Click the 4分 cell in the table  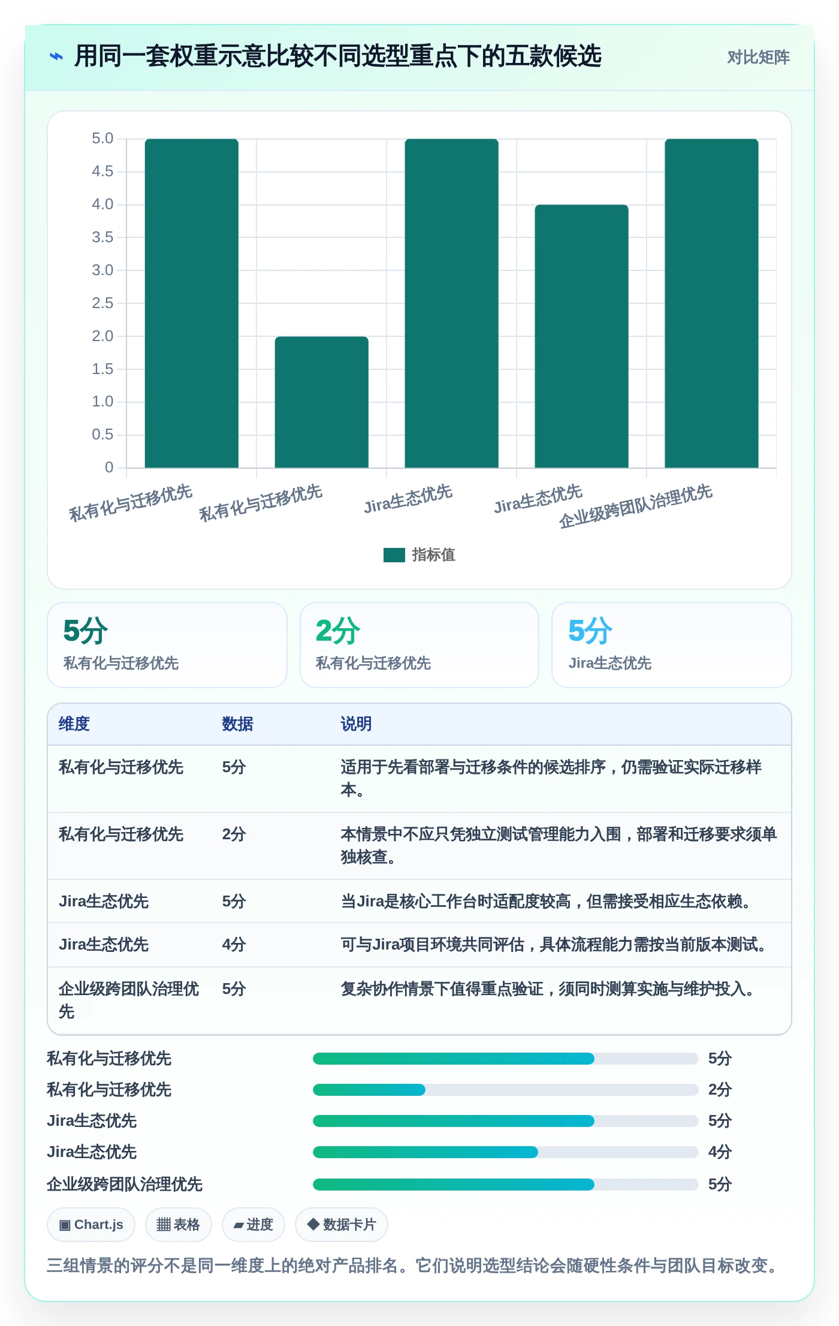point(234,945)
